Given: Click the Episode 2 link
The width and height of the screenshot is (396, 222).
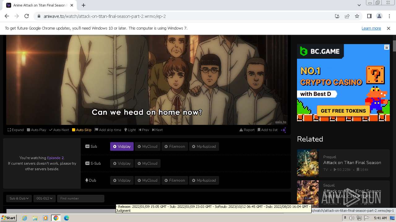Looking at the screenshot, I should [55, 158].
